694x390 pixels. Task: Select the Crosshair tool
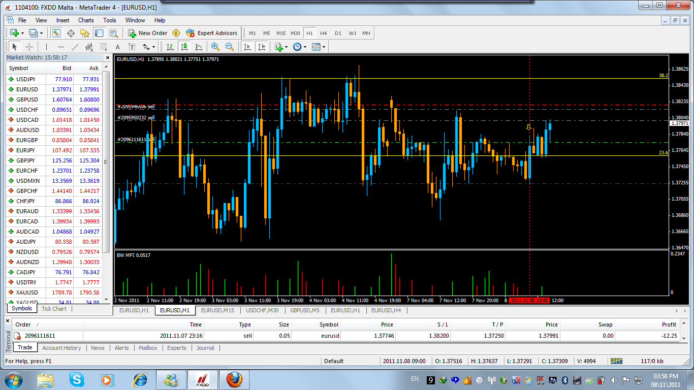click(29, 47)
